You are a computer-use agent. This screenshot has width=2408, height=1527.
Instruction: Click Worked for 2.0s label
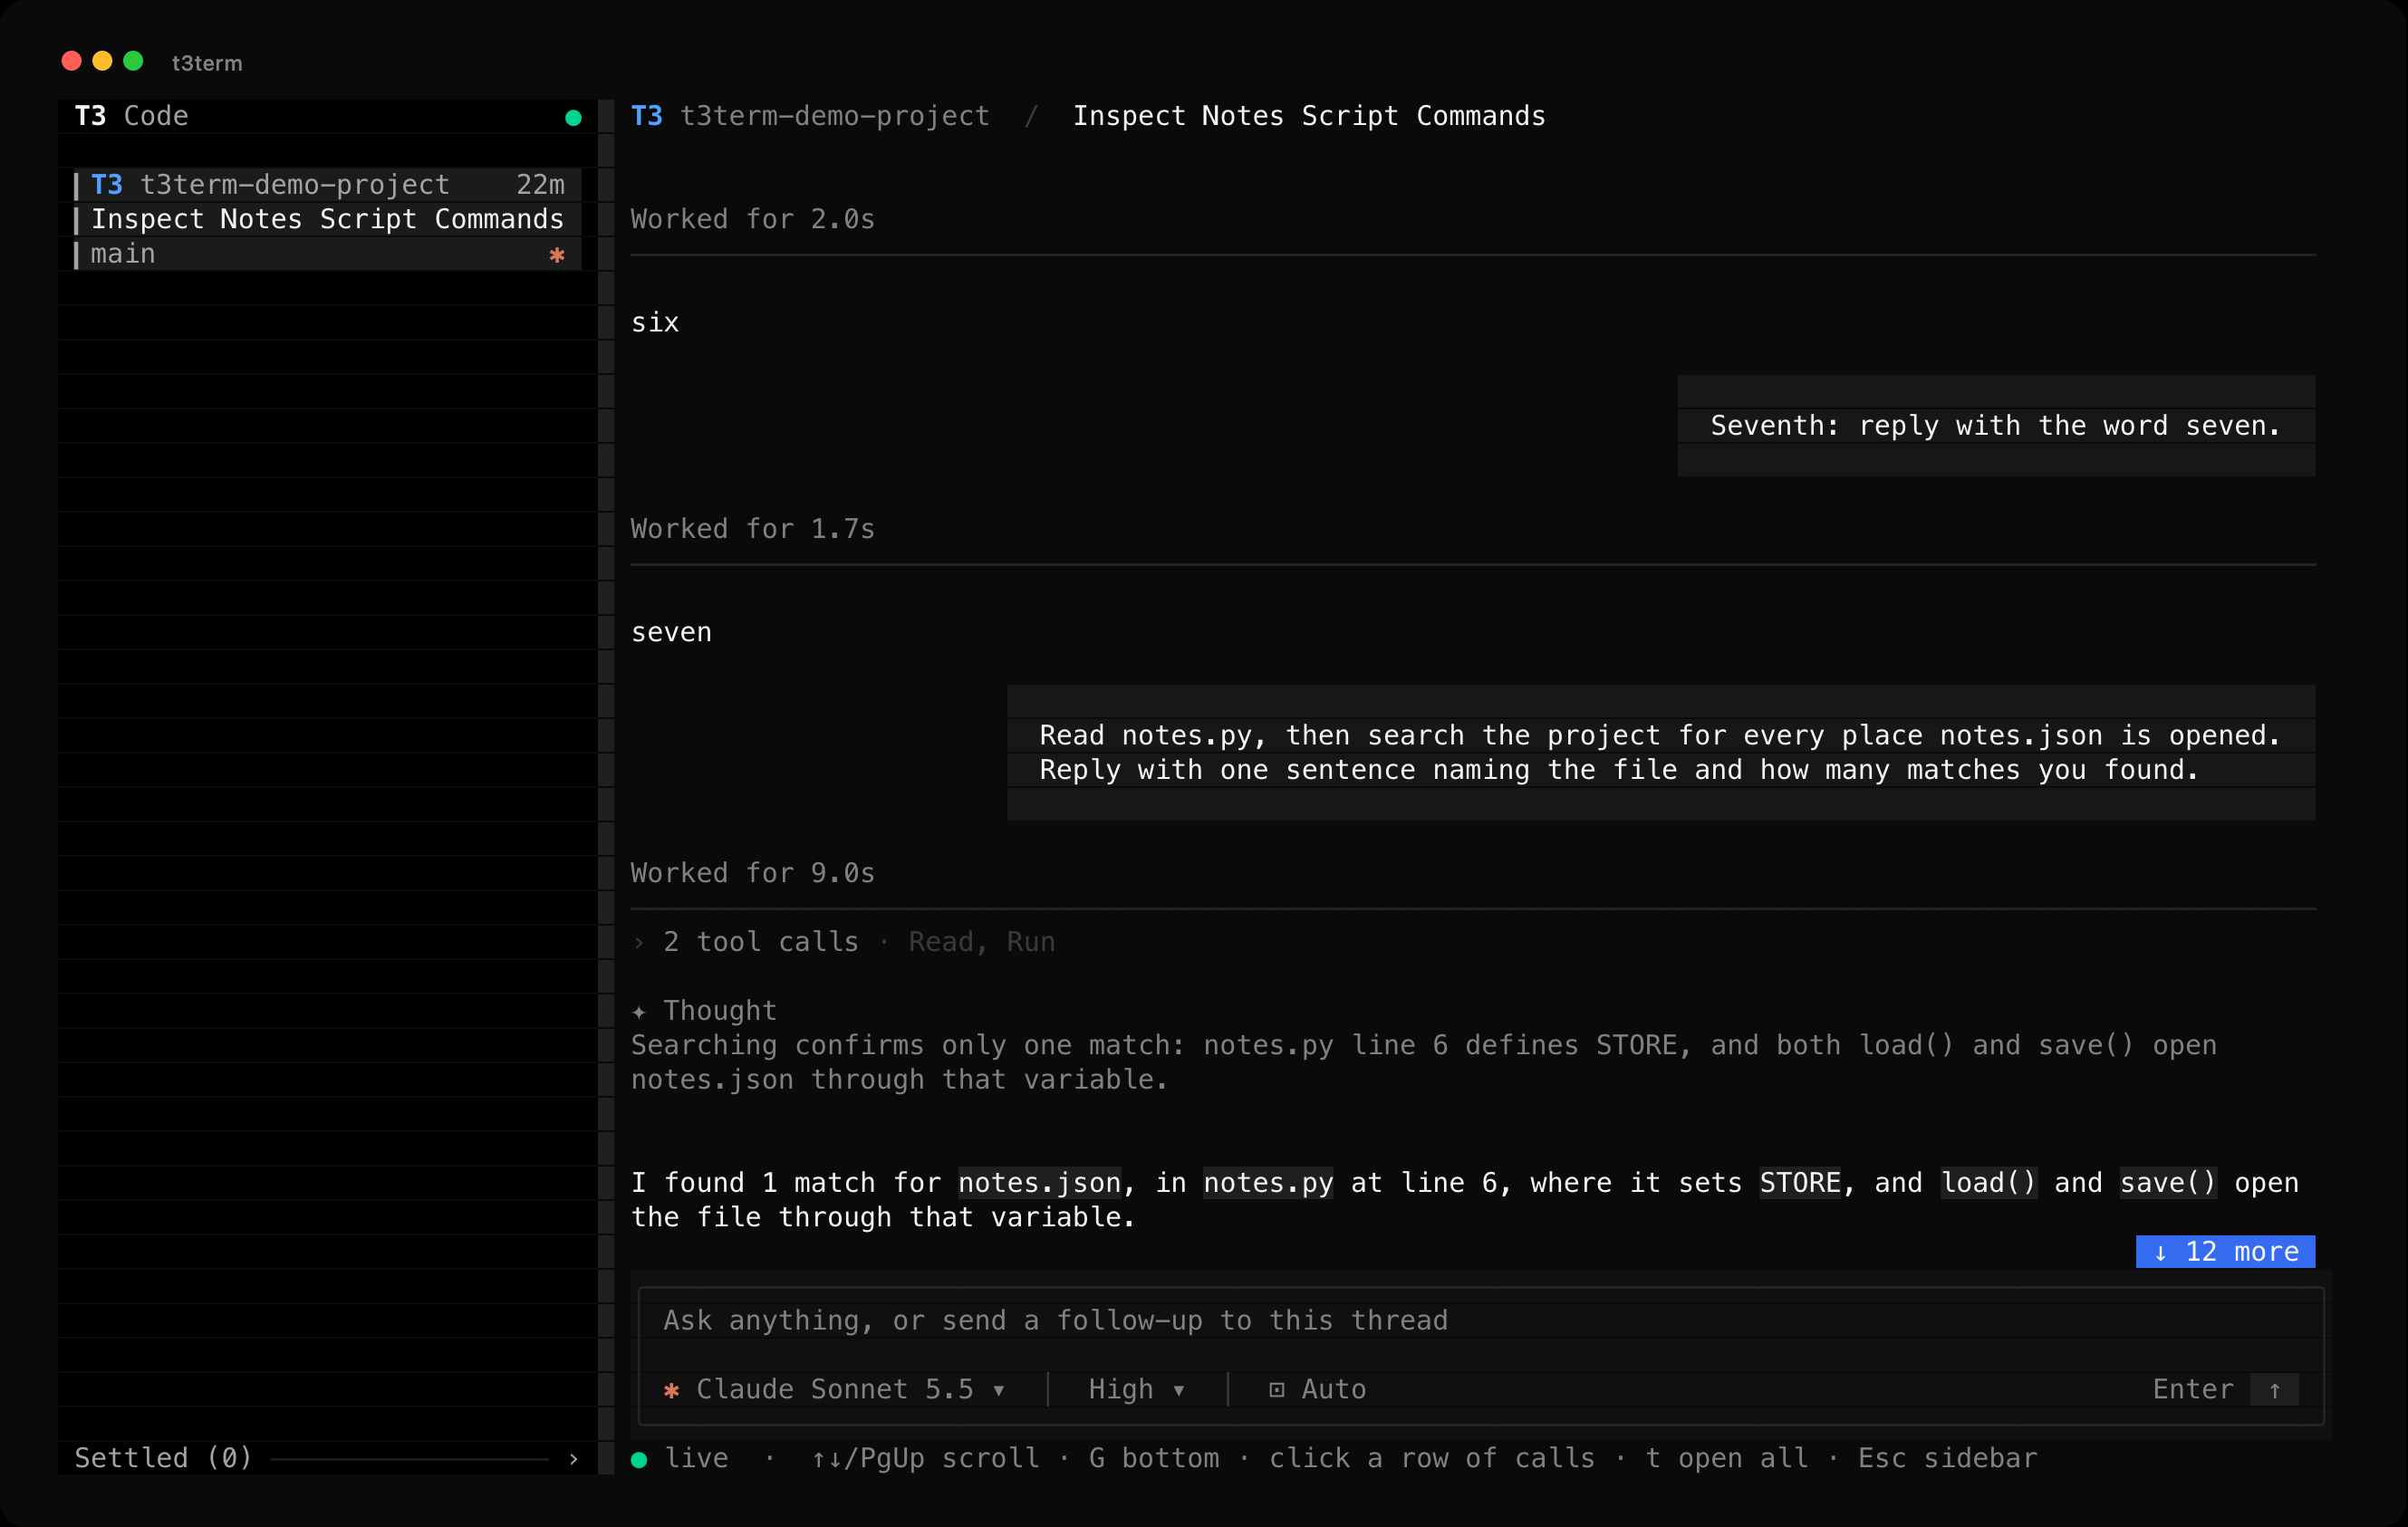click(753, 219)
